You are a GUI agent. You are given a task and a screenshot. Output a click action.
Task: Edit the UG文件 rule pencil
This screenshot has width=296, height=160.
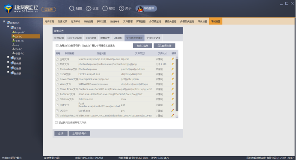172,111
